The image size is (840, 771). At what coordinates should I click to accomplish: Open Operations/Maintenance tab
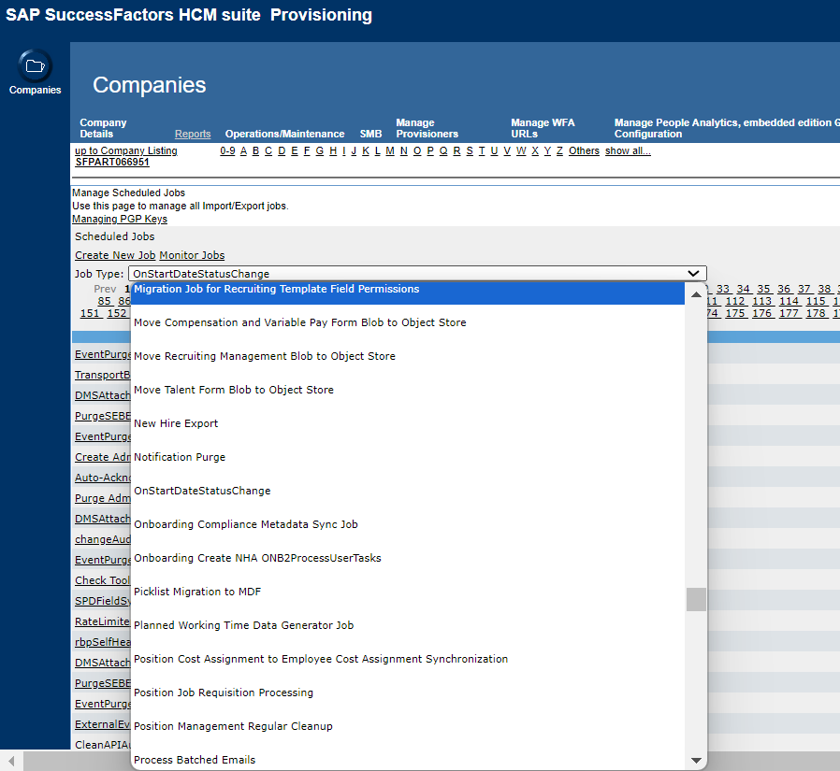(x=284, y=134)
